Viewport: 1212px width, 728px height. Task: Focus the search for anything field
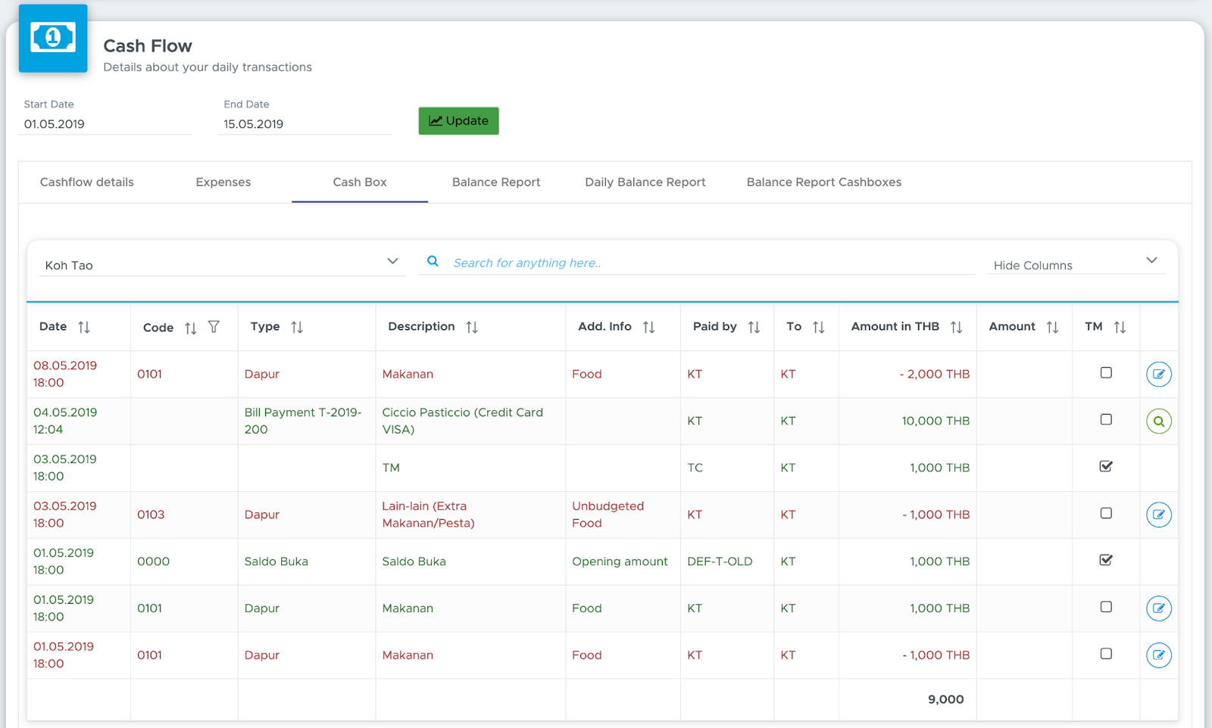[x=712, y=263]
